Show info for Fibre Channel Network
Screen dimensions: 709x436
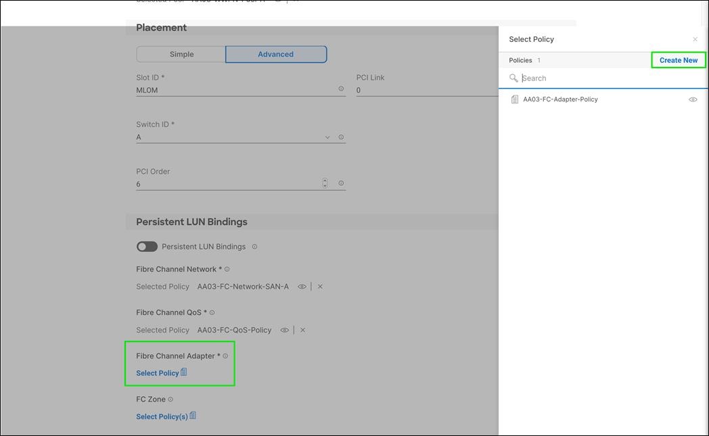click(x=227, y=269)
